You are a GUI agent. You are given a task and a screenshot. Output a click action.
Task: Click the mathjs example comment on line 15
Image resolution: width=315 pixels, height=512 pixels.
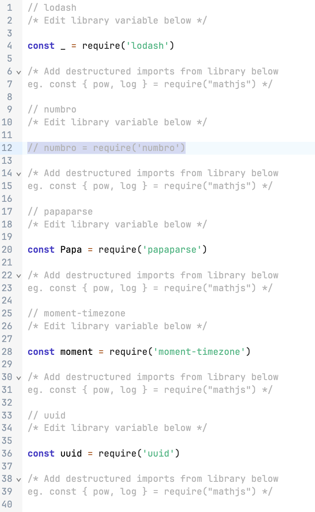click(x=150, y=186)
